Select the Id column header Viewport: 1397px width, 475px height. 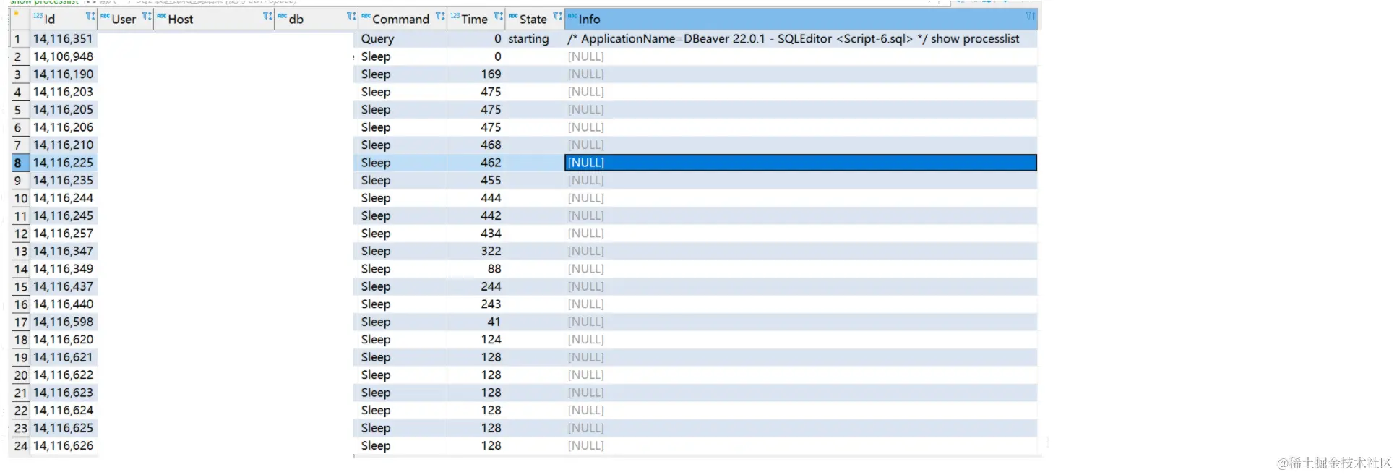tap(64, 19)
